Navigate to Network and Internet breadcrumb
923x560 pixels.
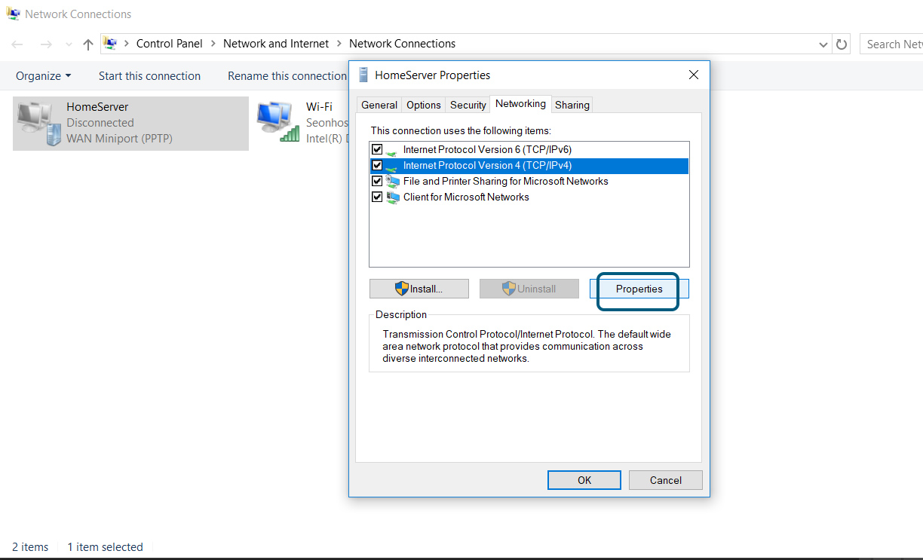pos(276,44)
